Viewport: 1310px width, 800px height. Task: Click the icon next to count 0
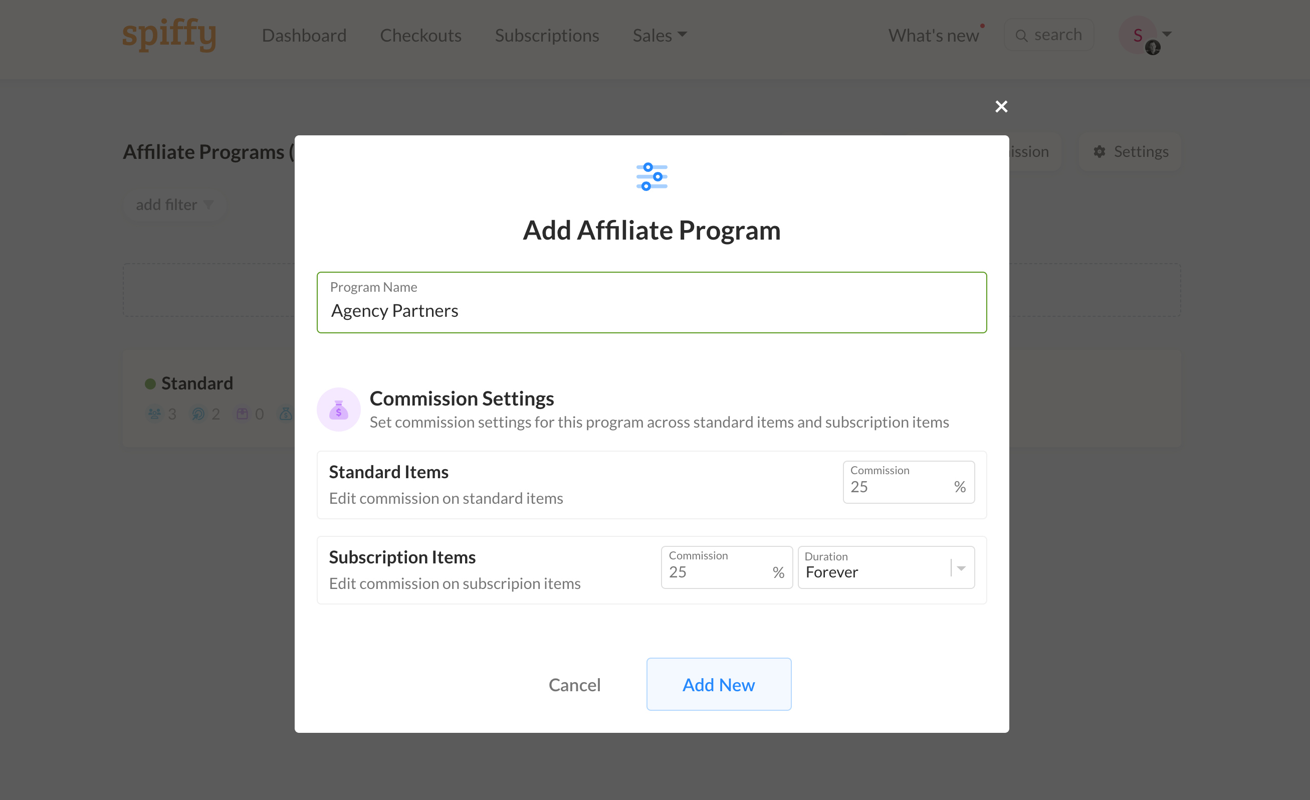click(242, 414)
